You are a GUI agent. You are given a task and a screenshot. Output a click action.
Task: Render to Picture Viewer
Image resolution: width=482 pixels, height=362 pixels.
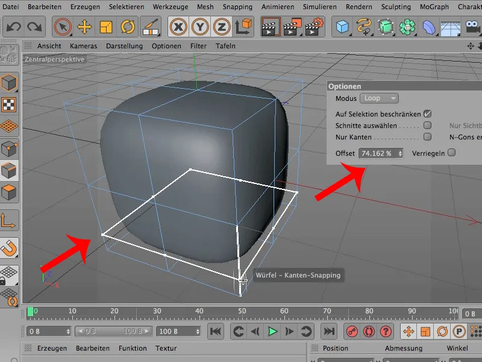[292, 27]
